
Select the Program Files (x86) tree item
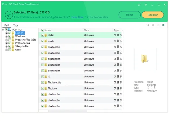pos(26,40)
